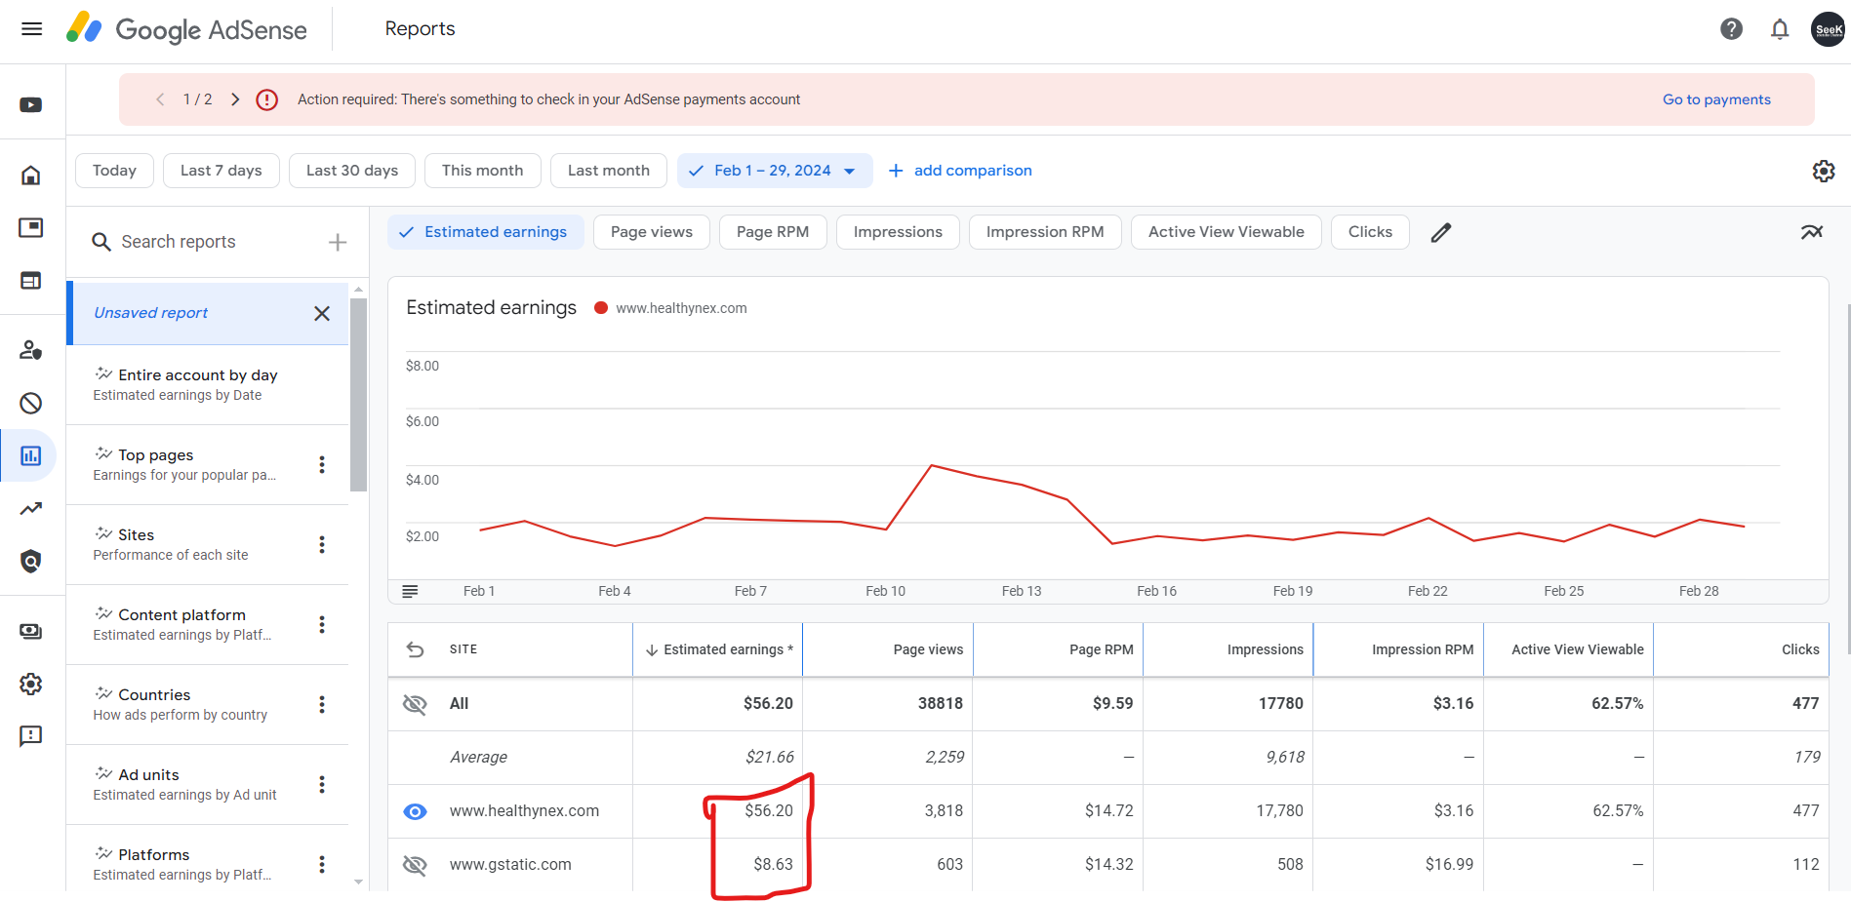Screen dimensions: 1851x902
Task: Toggle Page RPM metric chip
Action: click(772, 232)
